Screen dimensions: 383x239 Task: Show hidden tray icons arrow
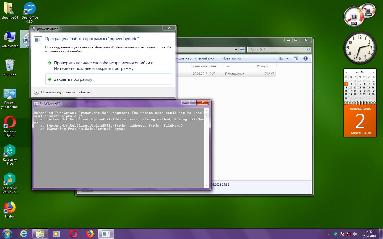pyautogui.click(x=329, y=234)
